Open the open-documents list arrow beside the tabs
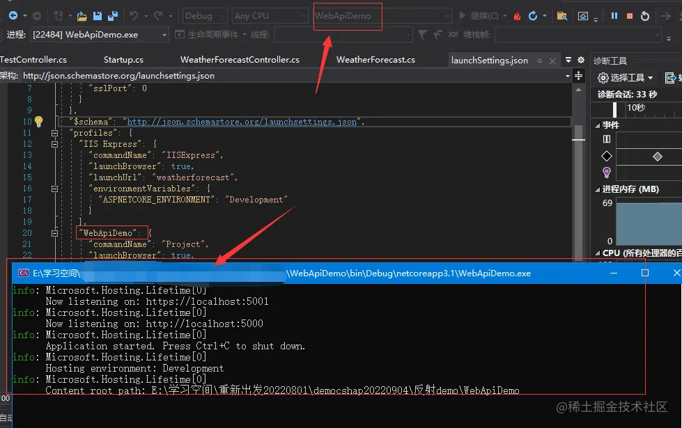The image size is (682, 428). click(568, 60)
